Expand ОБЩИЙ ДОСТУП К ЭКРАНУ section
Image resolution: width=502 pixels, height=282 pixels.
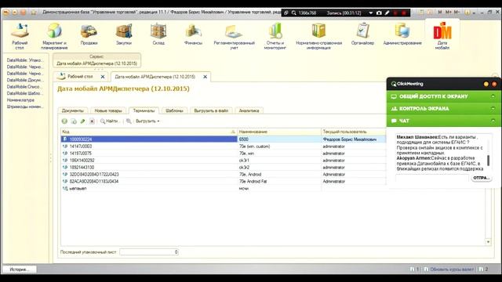pyautogui.click(x=444, y=96)
